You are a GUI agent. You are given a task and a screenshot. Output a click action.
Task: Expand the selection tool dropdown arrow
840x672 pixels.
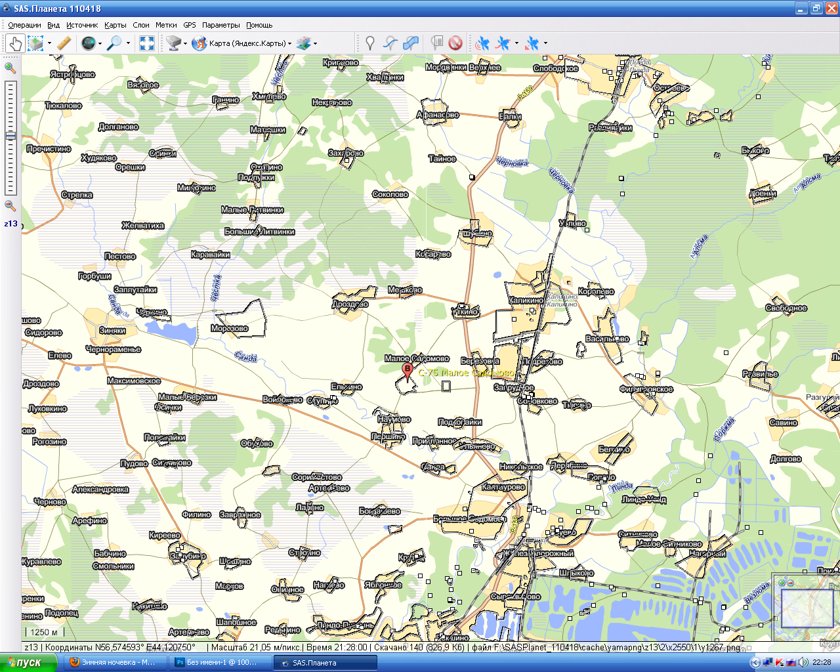[50, 44]
